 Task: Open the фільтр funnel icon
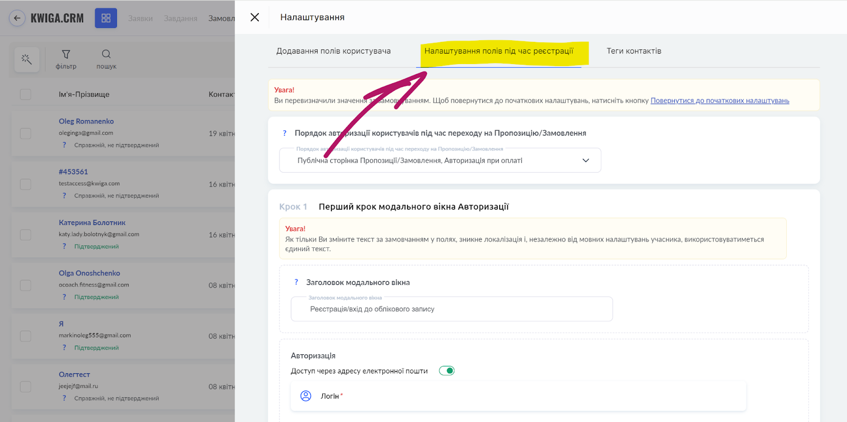(x=66, y=54)
